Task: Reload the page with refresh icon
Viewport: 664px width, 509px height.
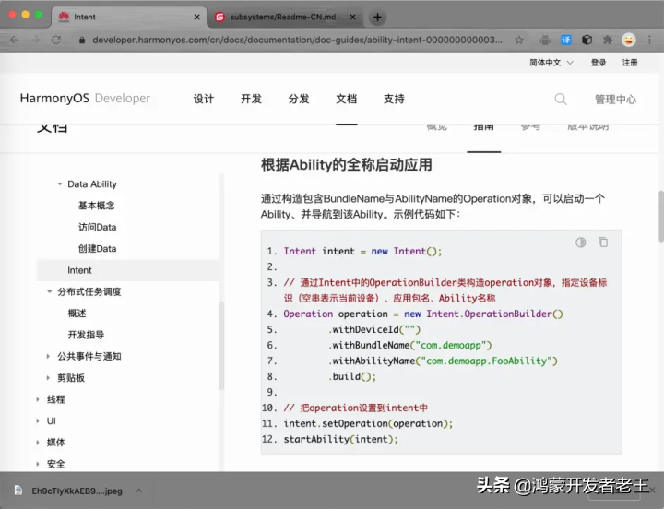Action: coord(56,40)
